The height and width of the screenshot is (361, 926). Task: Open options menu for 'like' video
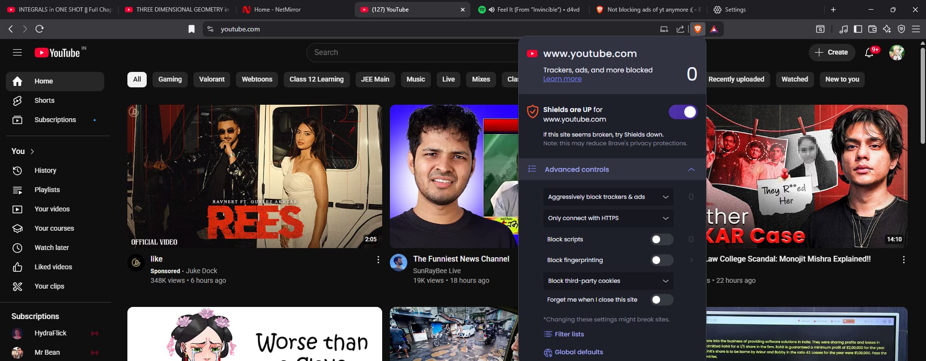click(378, 260)
